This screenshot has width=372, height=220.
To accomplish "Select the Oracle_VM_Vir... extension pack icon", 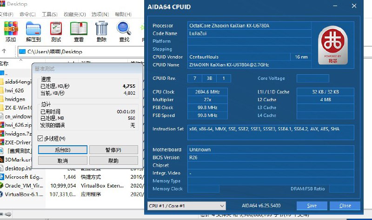I will [2, 186].
